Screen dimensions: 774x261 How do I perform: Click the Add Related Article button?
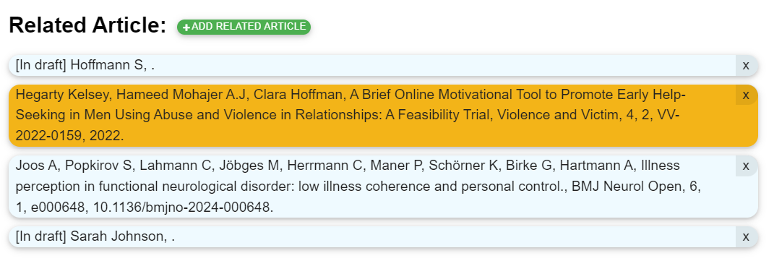click(244, 27)
